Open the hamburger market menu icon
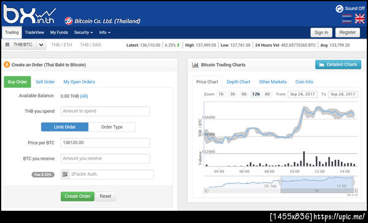Image resolution: width=368 pixels, height=223 pixels. pyautogui.click(x=7, y=45)
